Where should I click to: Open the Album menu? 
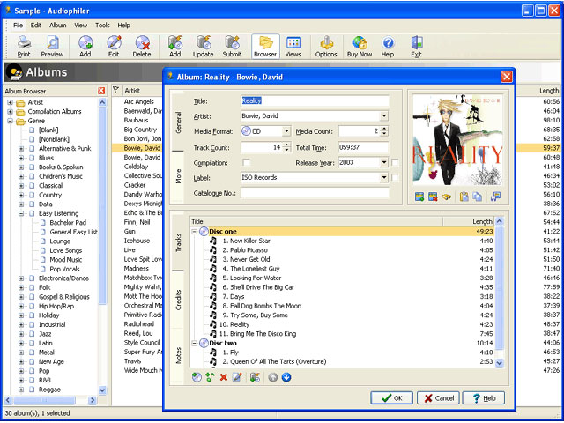57,26
